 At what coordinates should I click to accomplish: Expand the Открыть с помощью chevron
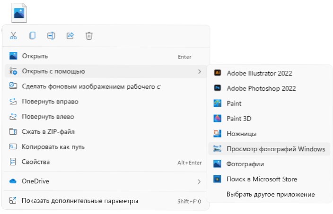199,71
